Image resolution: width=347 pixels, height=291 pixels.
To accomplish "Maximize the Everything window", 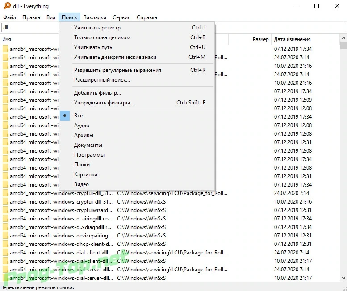I will click(317, 6).
